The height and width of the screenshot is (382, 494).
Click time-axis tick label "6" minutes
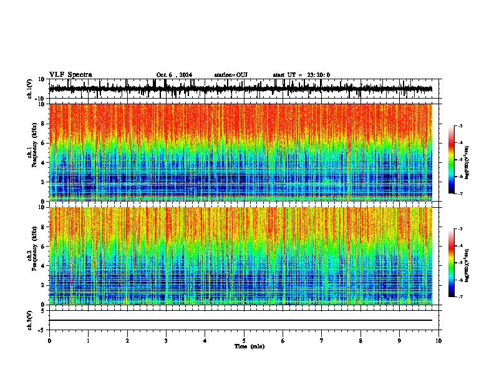pyautogui.click(x=283, y=341)
